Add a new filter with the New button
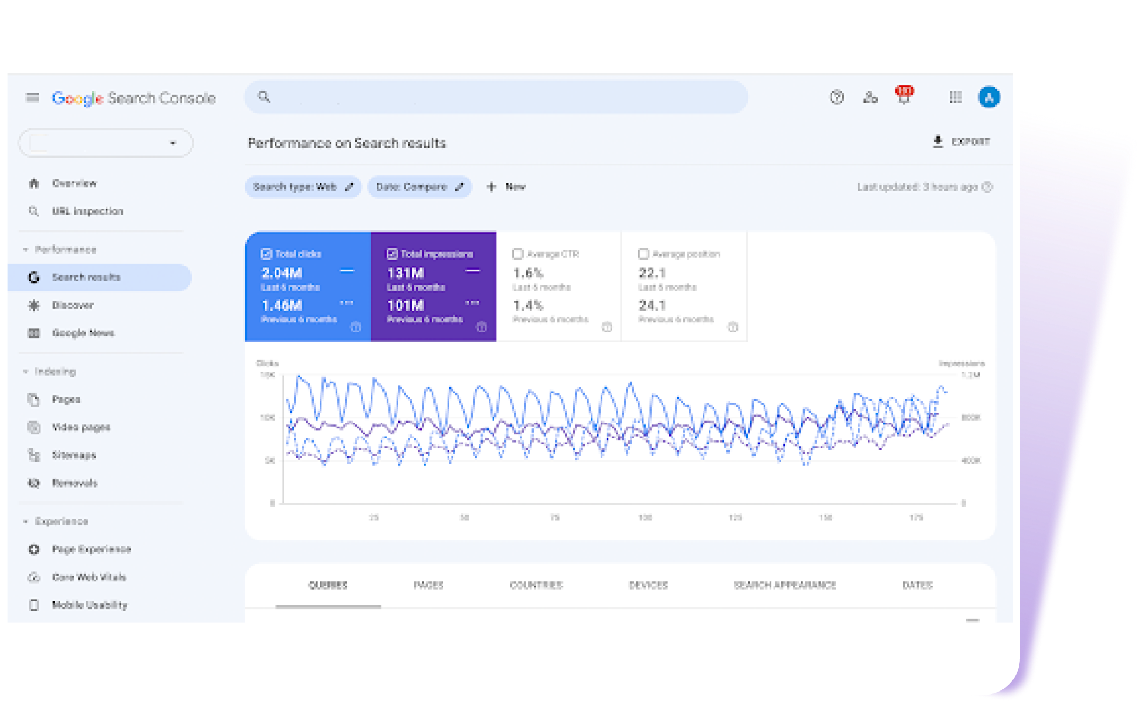 (506, 186)
